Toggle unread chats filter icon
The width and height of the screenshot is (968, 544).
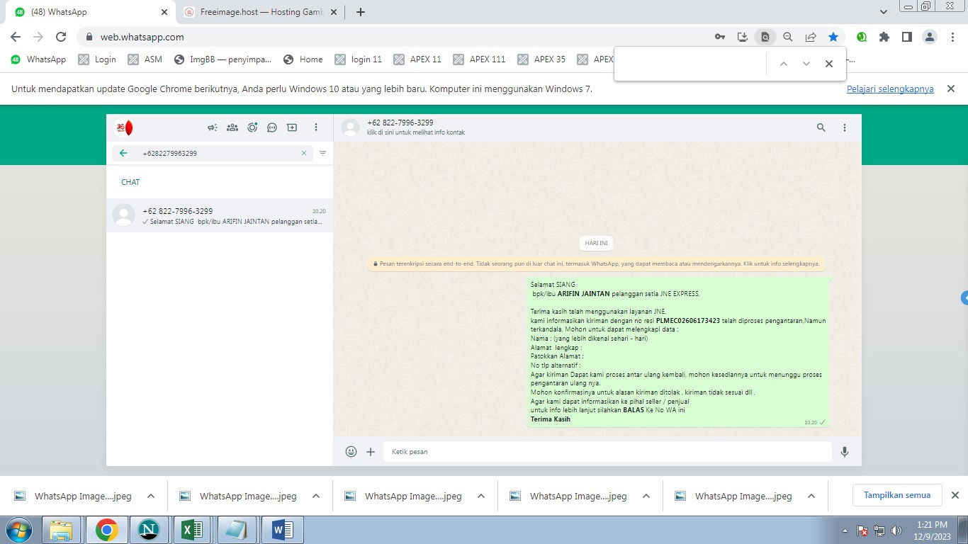coord(323,153)
